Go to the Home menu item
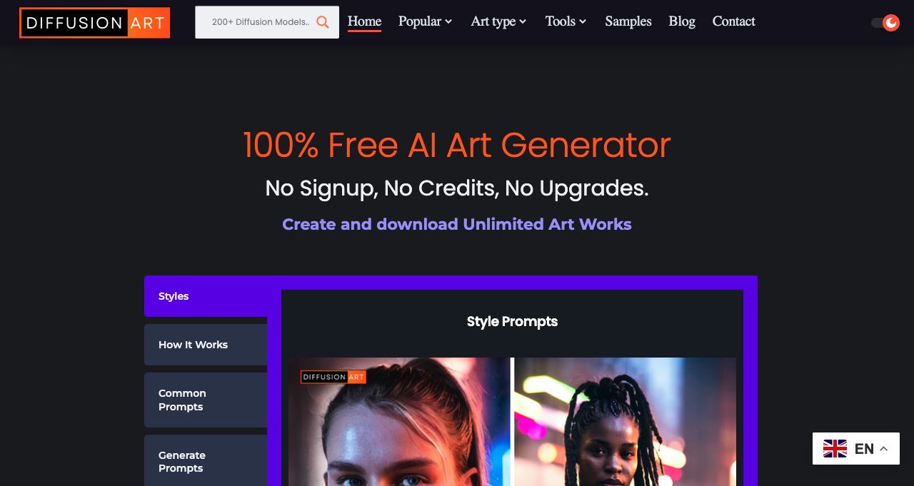 [x=364, y=21]
